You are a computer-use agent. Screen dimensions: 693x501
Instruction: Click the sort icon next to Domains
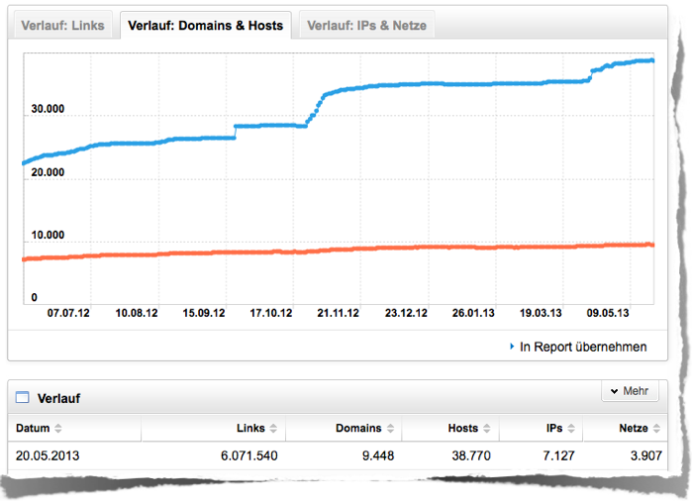[390, 429]
